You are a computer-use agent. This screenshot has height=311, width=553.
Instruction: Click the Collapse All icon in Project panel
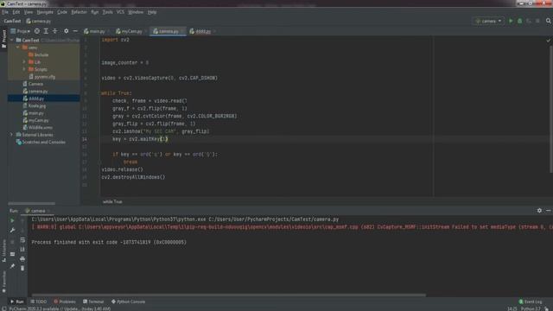pos(54,31)
